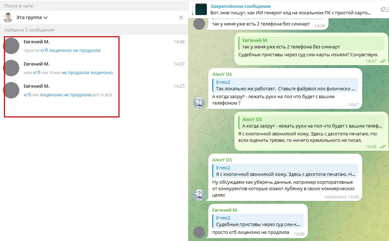Click the AlexY OS sender name above лубянку message
This screenshot has width=389, height=241.
[x=222, y=160]
